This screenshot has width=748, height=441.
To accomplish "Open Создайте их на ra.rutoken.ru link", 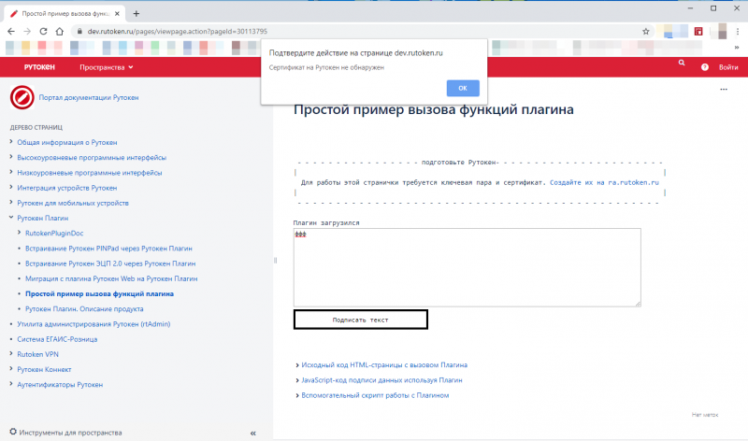I will point(604,182).
